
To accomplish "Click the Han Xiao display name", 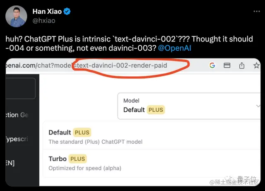I will click(47, 12).
